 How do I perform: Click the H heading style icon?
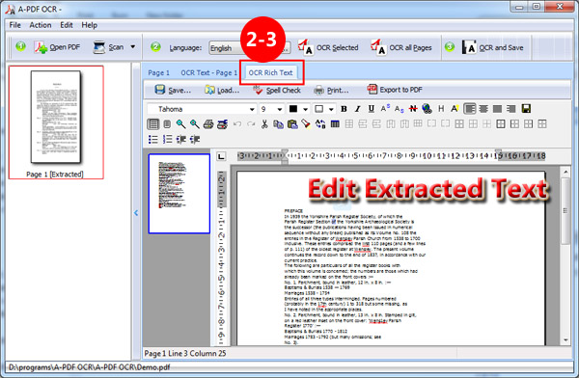click(x=441, y=109)
